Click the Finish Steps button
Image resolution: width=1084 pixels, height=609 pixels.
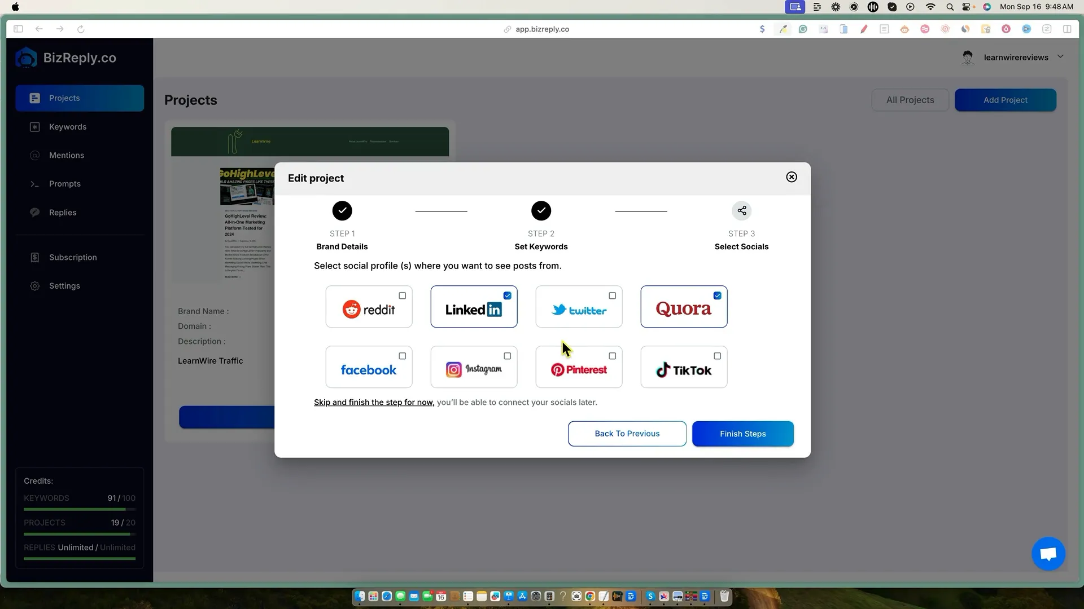point(742,434)
